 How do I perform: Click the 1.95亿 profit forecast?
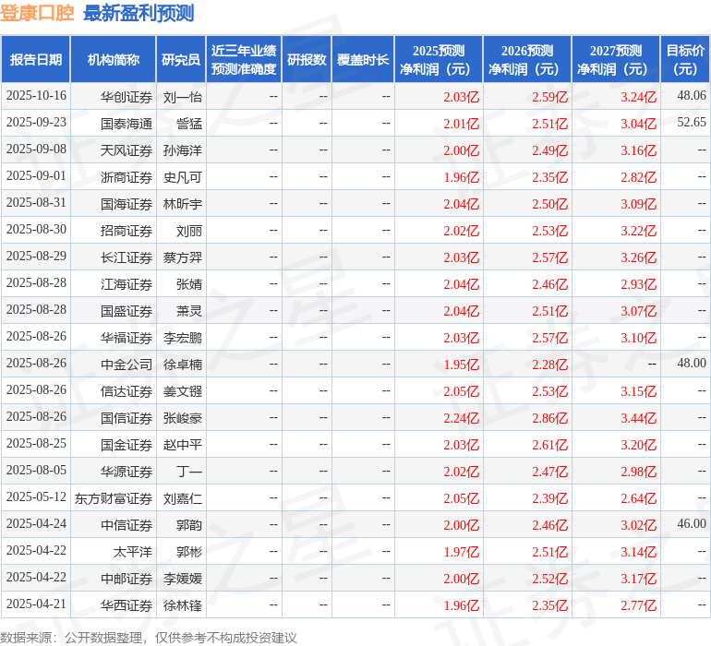pos(461,365)
